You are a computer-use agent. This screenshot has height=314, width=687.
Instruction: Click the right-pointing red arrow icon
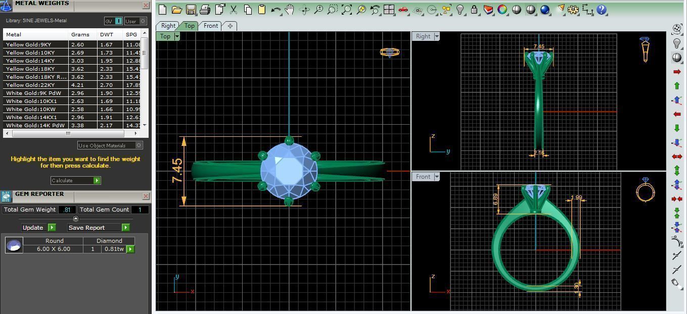click(x=677, y=72)
